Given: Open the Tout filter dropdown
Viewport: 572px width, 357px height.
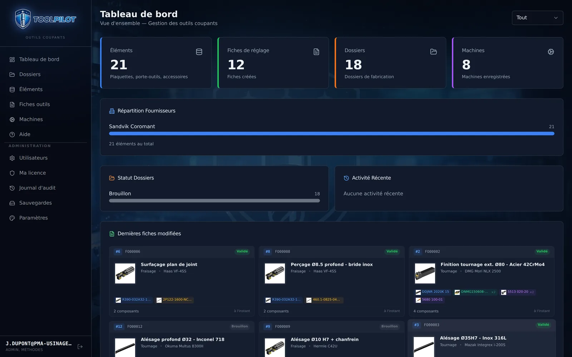Looking at the screenshot, I should click(x=537, y=18).
